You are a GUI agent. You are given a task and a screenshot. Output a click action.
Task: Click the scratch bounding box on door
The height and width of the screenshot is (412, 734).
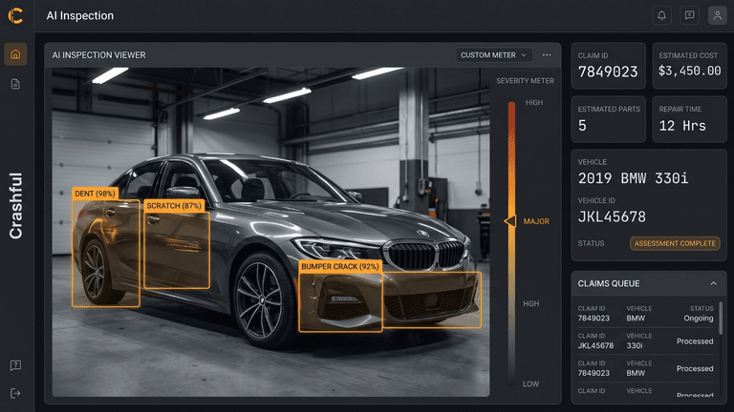point(177,251)
